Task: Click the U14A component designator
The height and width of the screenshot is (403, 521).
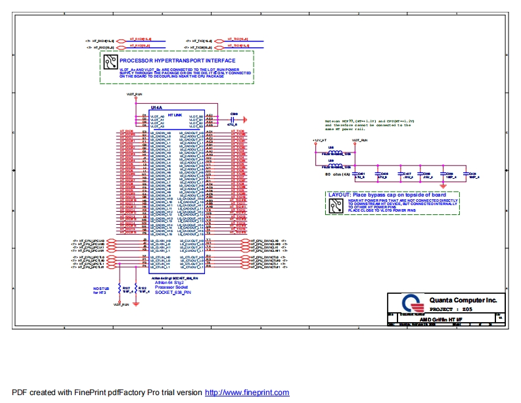Action: click(156, 107)
